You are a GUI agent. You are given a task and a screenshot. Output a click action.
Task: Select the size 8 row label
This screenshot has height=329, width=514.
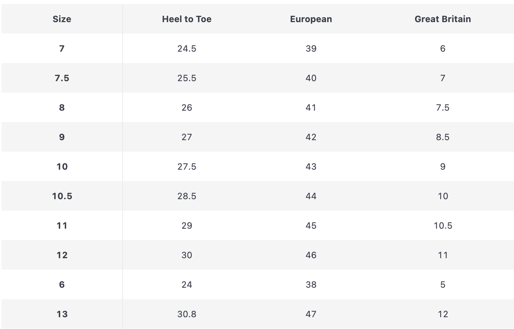[x=62, y=108]
